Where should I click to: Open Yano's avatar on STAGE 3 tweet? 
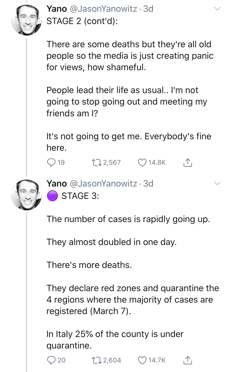(26, 195)
